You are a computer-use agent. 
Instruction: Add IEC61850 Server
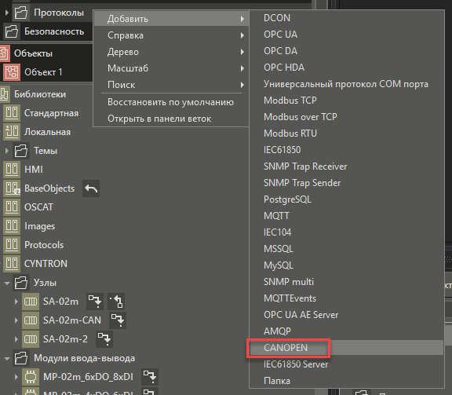click(x=347, y=364)
